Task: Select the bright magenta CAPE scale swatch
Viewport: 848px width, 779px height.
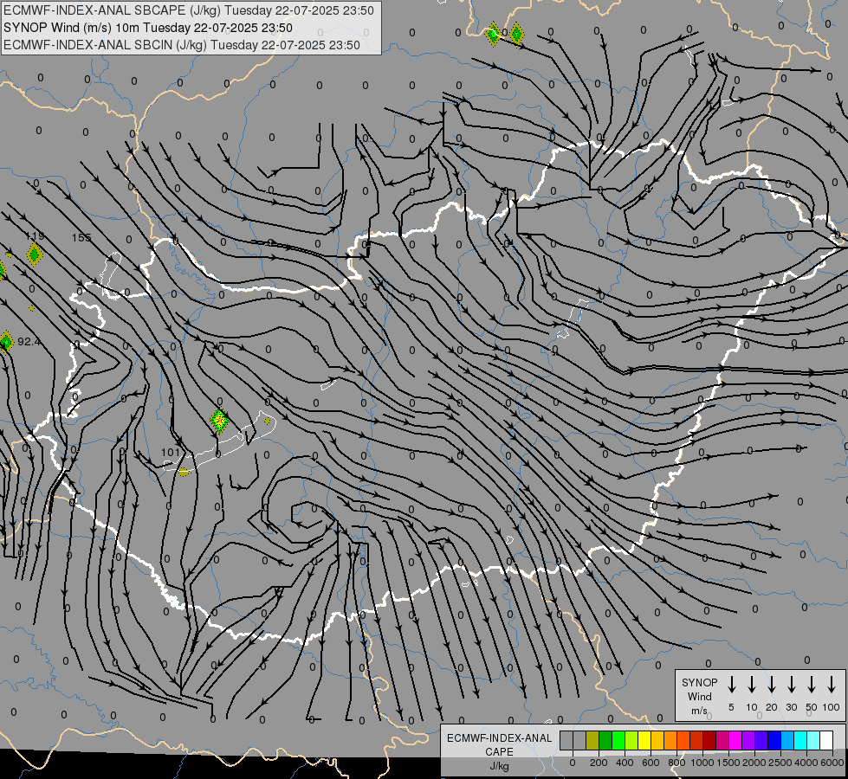Action: [736, 740]
